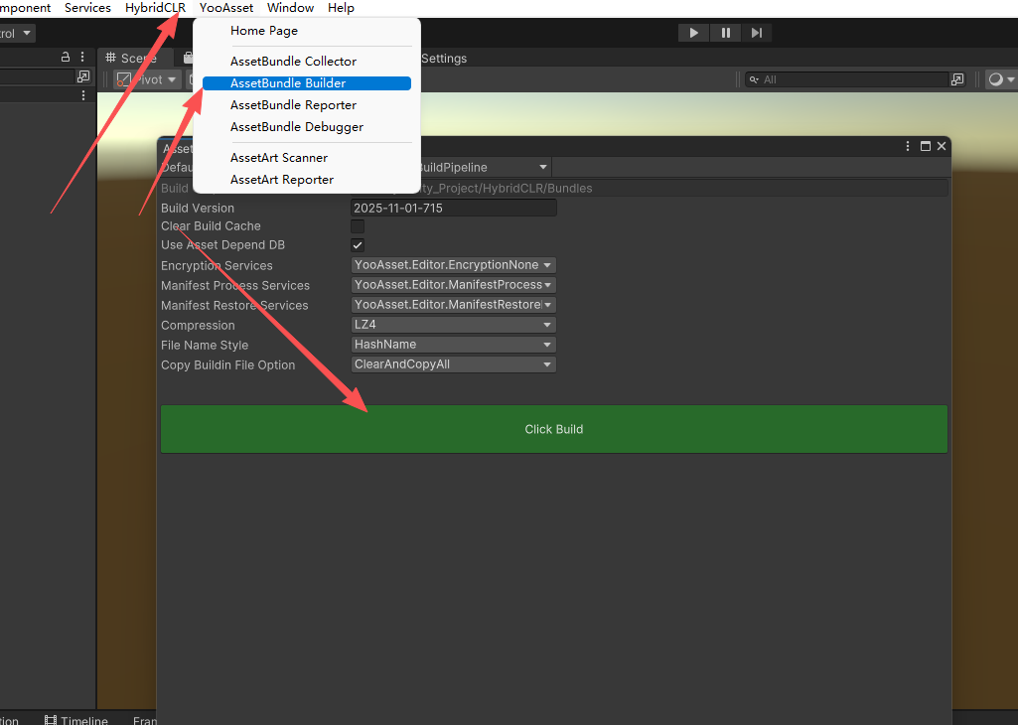Start Unity play mode

(x=693, y=33)
